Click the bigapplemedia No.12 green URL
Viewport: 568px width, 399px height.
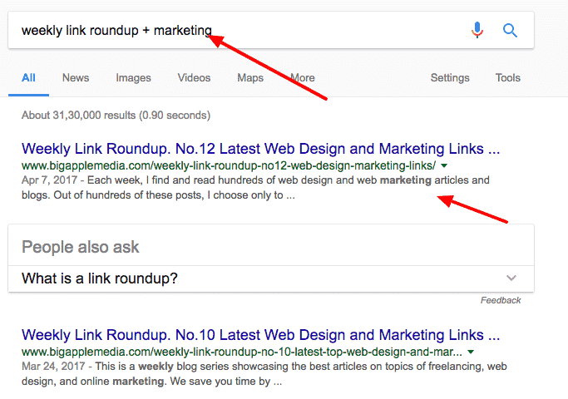click(229, 165)
